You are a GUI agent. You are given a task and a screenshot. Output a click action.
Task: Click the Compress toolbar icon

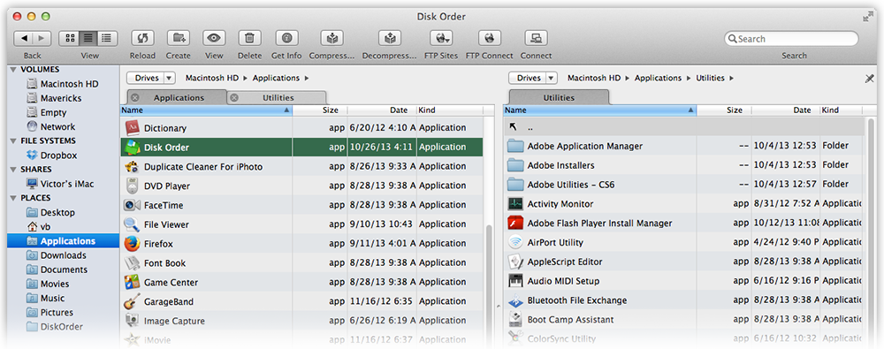tap(331, 38)
